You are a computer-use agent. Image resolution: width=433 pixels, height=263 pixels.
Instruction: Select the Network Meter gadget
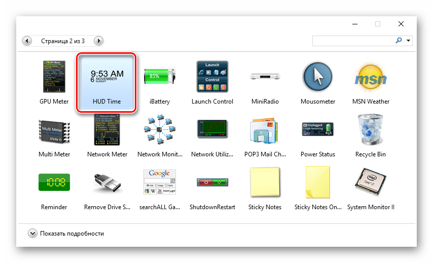click(x=106, y=130)
